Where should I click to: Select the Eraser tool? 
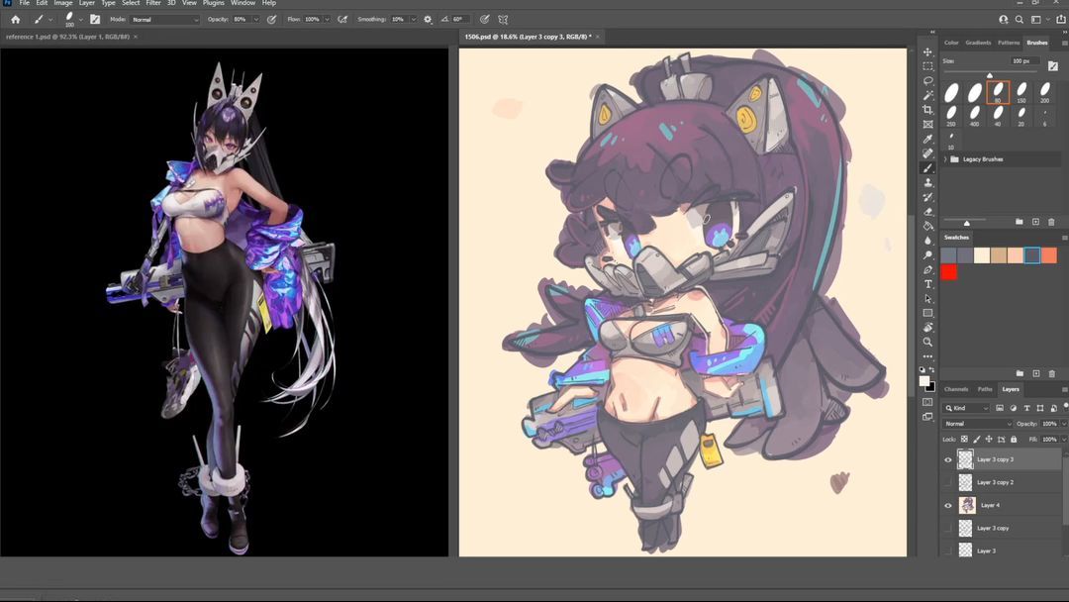927,211
